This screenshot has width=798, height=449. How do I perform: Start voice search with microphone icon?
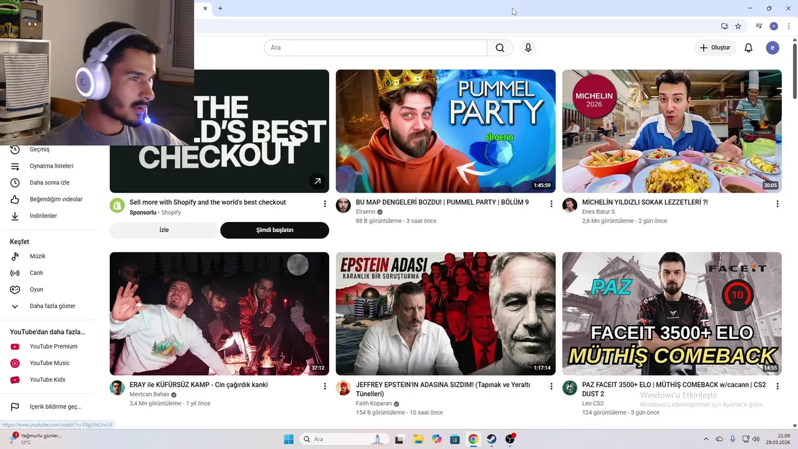528,48
